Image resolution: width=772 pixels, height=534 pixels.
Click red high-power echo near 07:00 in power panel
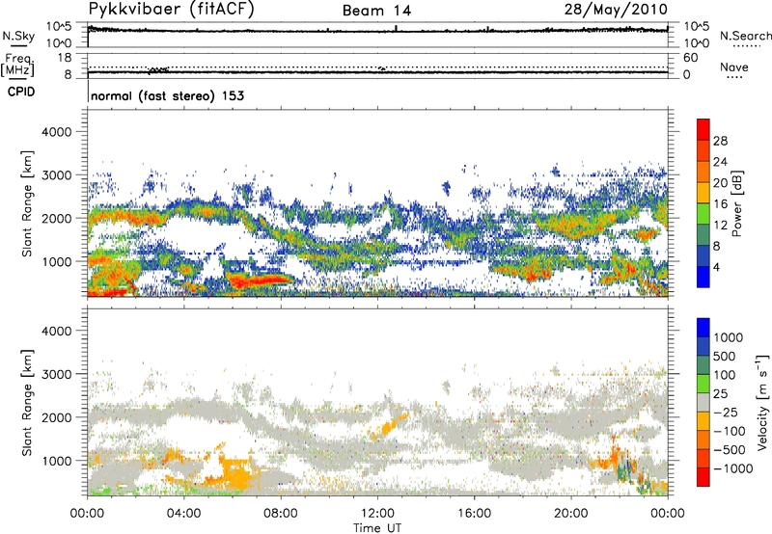tap(259, 281)
